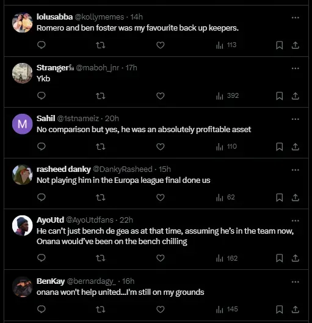
Task: View analytics showing 145 on BenKay's tweet
Action: point(227,309)
